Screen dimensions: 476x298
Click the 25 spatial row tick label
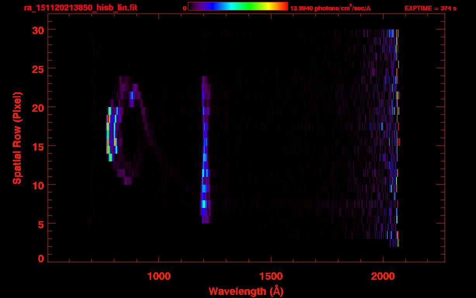[38, 69]
